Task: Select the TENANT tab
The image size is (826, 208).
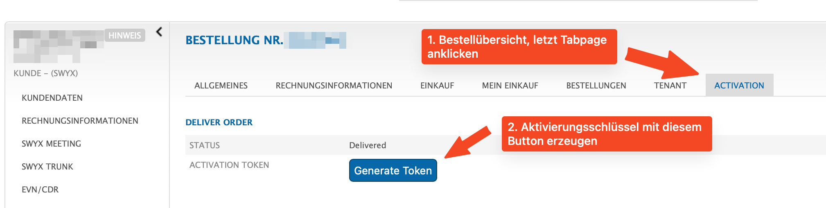Action: pyautogui.click(x=670, y=86)
